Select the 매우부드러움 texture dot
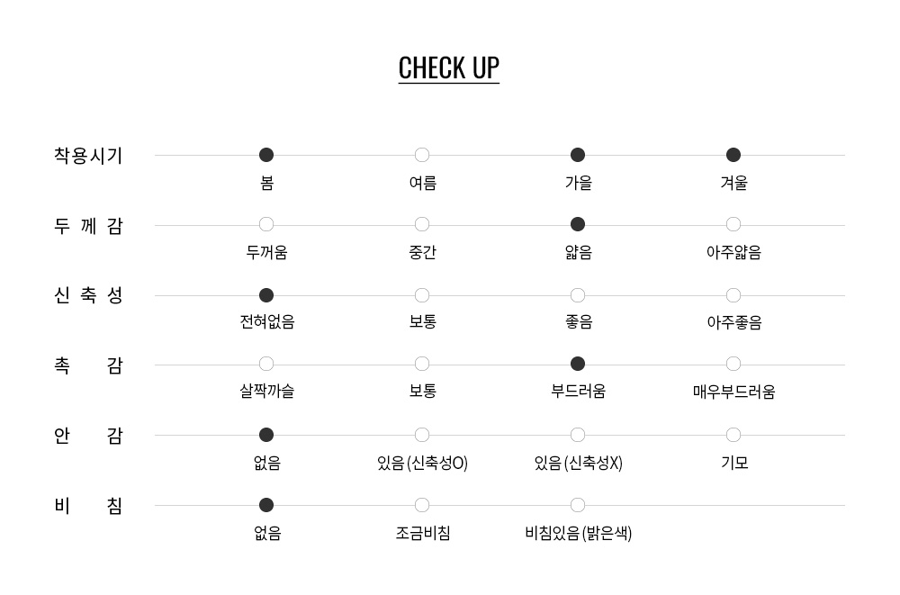The width and height of the screenshot is (900, 595). point(733,364)
